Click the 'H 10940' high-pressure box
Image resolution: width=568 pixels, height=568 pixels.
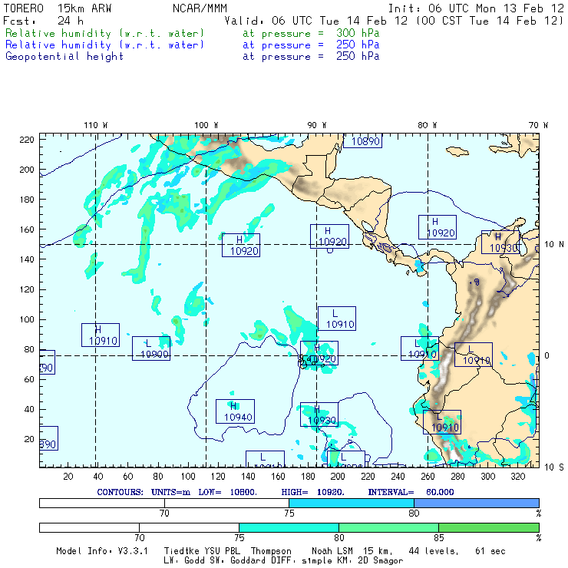(235, 411)
